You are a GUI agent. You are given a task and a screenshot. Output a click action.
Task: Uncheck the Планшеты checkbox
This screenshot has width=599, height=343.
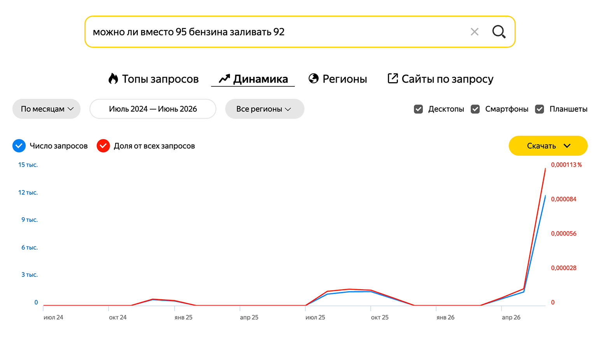tap(539, 109)
